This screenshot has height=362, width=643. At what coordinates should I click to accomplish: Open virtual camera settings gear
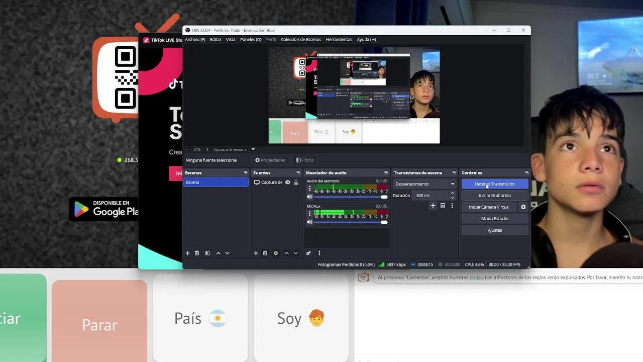[x=523, y=207]
